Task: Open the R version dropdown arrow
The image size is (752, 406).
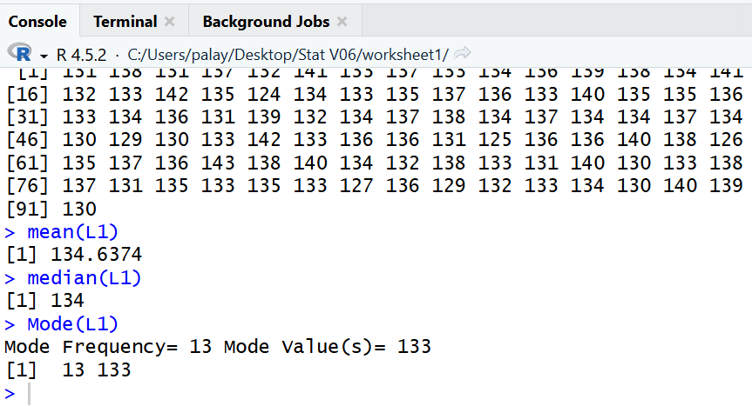Action: click(x=42, y=54)
